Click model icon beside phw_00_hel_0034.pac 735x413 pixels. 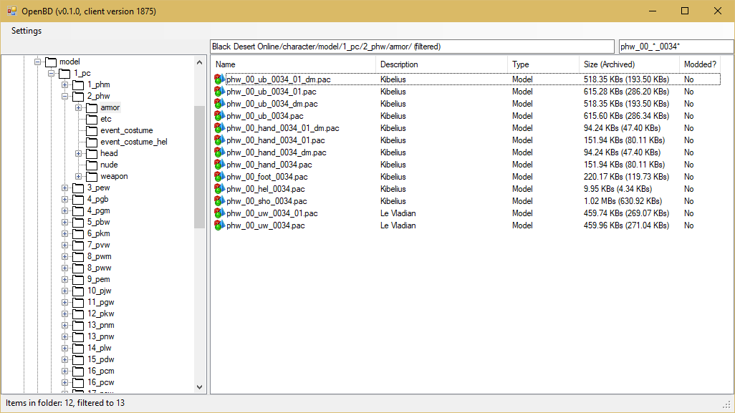(x=219, y=189)
